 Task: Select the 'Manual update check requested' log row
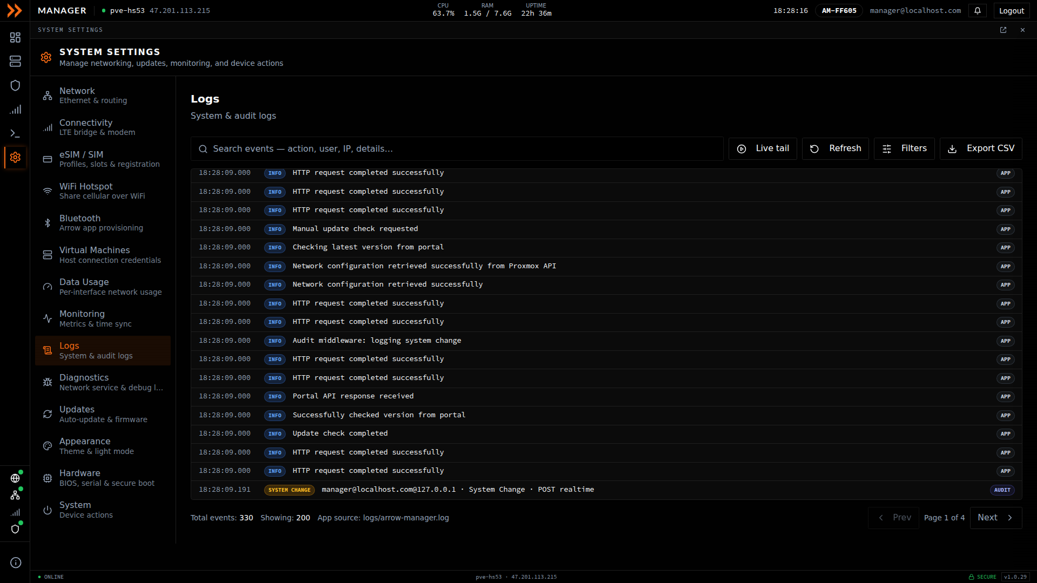[606, 229]
